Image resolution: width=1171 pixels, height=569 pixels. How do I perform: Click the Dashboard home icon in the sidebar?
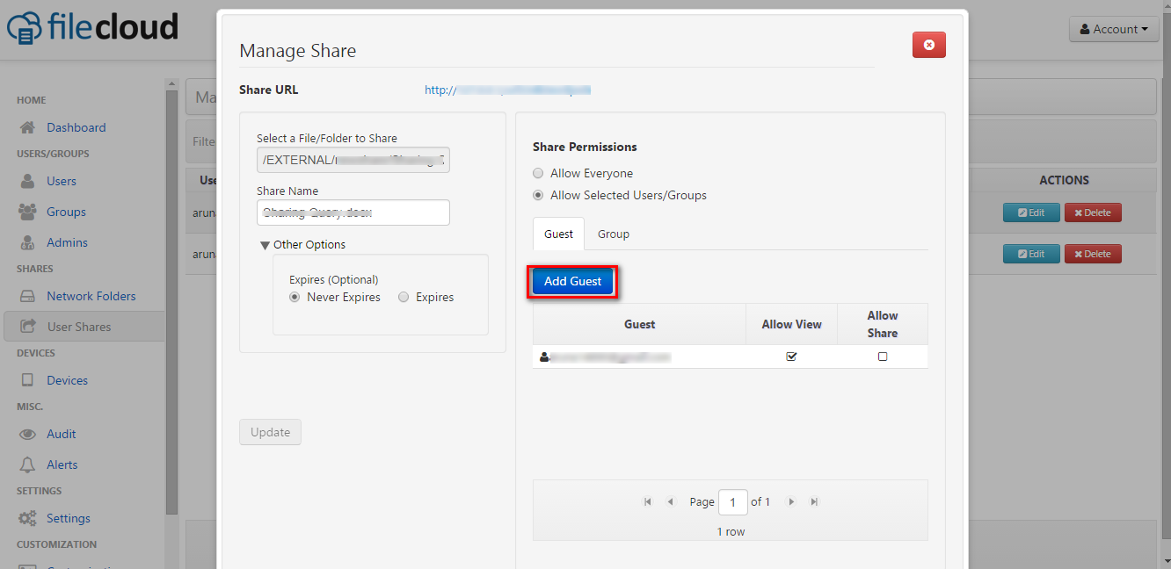[27, 127]
